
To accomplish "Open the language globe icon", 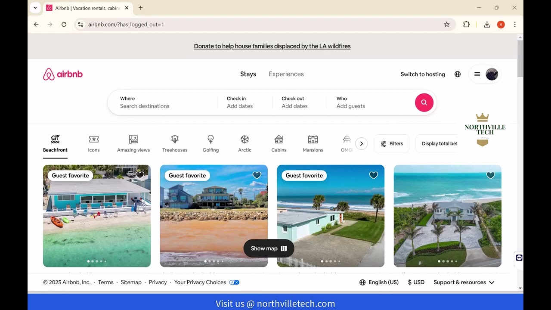I will [x=458, y=74].
